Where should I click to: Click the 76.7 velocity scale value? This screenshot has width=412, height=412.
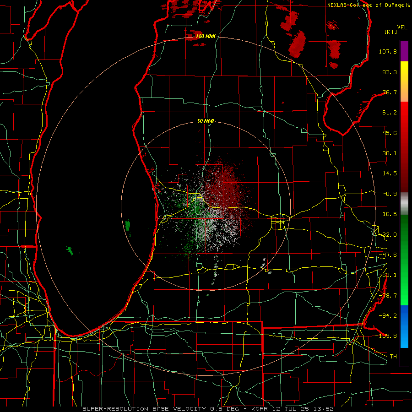(390, 92)
